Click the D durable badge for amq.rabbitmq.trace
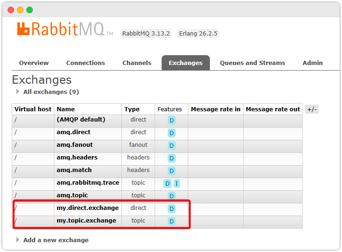This screenshot has height=252, width=342. pyautogui.click(x=167, y=183)
